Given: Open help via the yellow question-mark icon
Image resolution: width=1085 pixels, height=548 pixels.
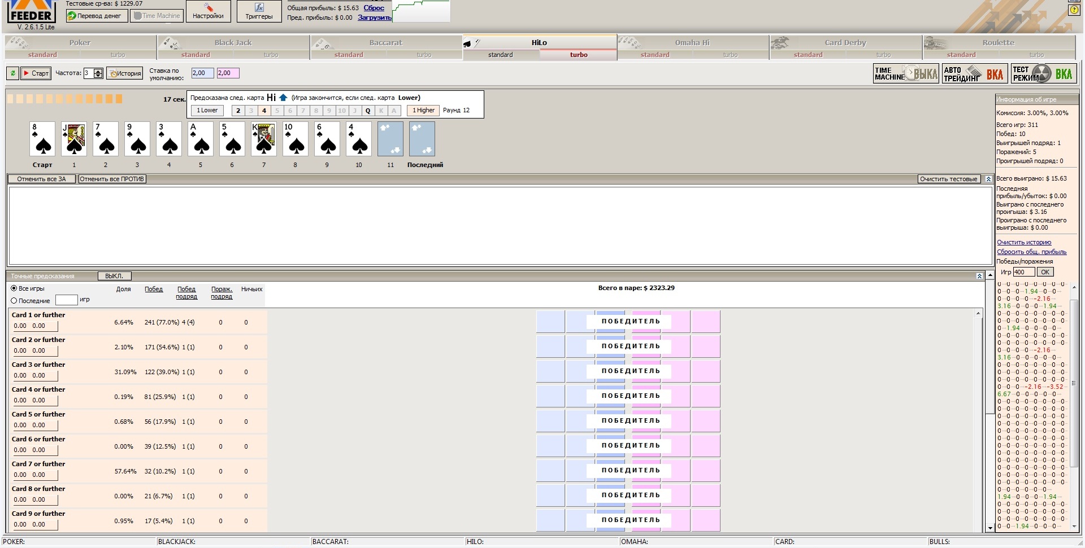Looking at the screenshot, I should pyautogui.click(x=1074, y=10).
